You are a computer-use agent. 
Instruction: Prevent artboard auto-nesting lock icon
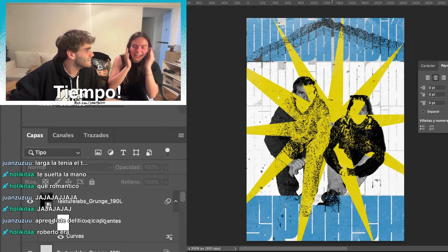pos(80,182)
